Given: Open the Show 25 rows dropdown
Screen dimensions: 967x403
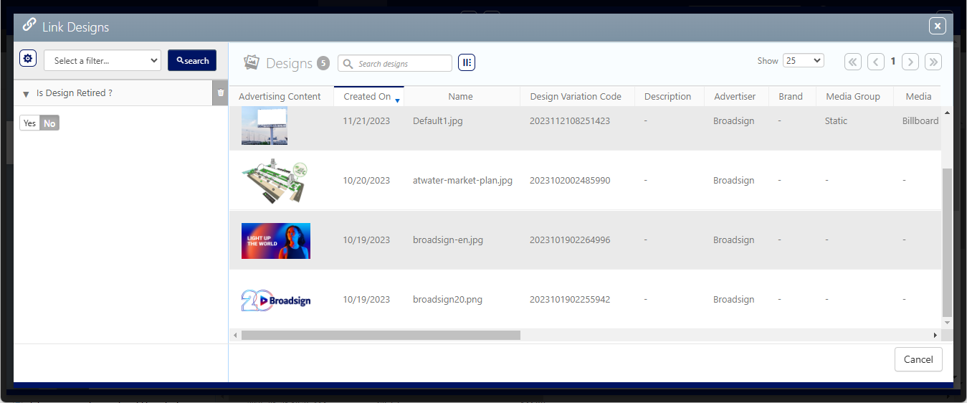Looking at the screenshot, I should coord(804,61).
